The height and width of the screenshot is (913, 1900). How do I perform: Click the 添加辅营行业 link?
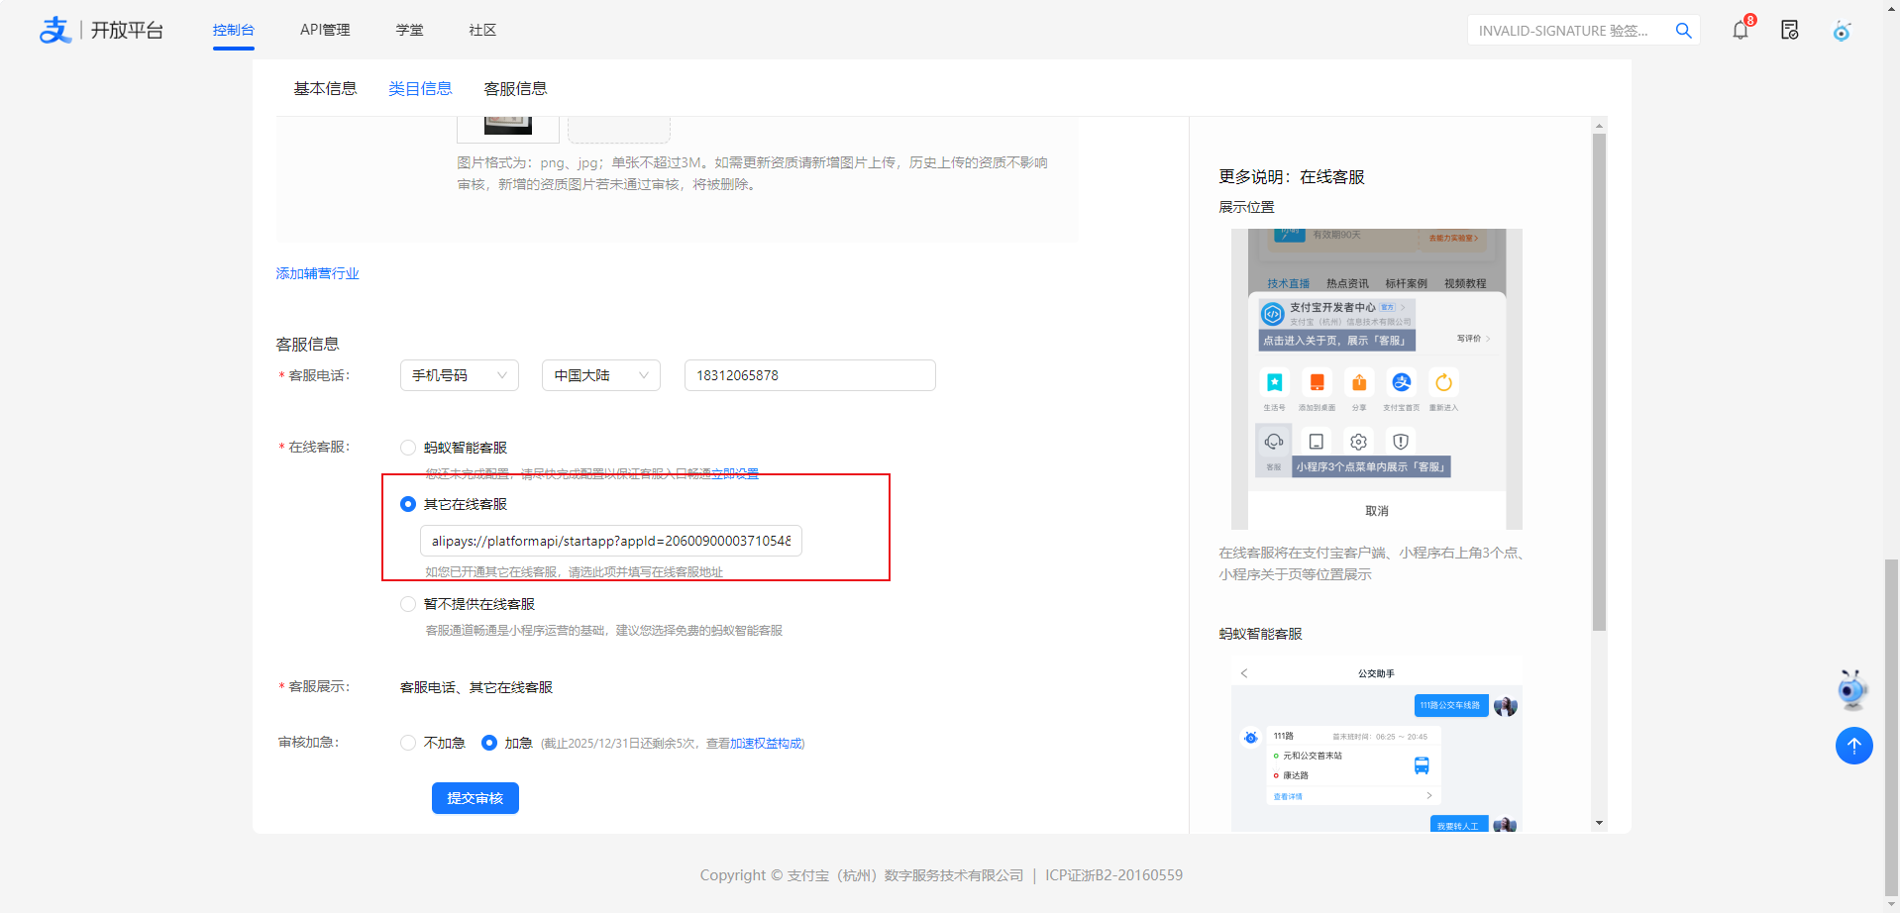[x=317, y=273]
